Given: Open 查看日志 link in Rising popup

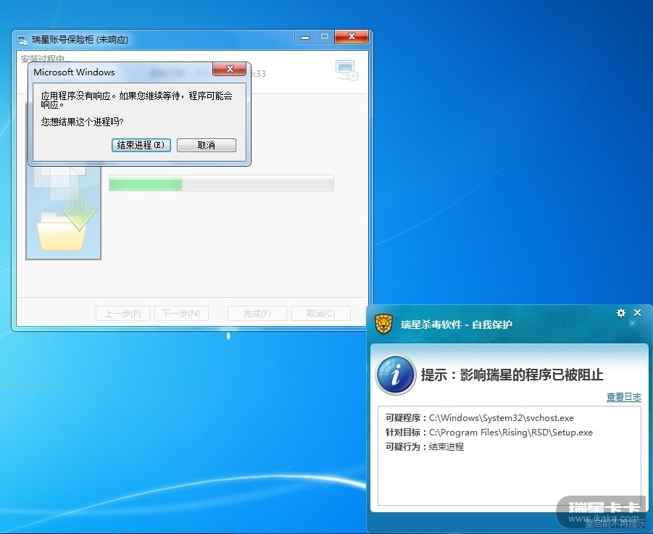Looking at the screenshot, I should (623, 396).
